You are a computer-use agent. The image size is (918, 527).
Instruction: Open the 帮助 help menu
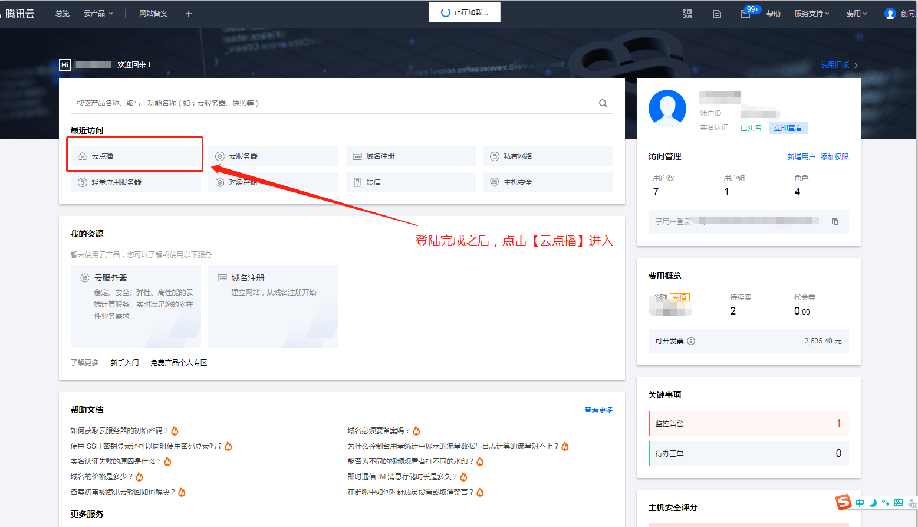pyautogui.click(x=774, y=14)
